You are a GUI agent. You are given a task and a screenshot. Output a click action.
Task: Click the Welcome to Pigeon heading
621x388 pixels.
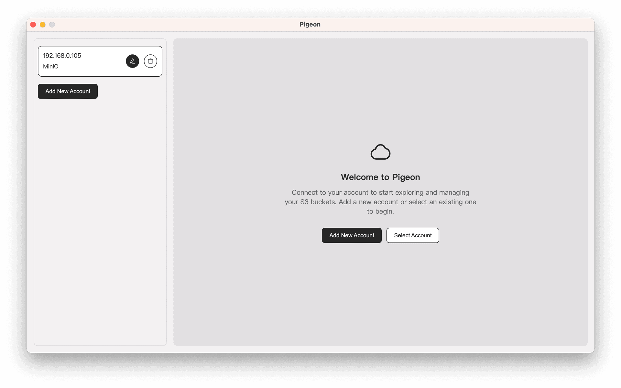(x=380, y=177)
